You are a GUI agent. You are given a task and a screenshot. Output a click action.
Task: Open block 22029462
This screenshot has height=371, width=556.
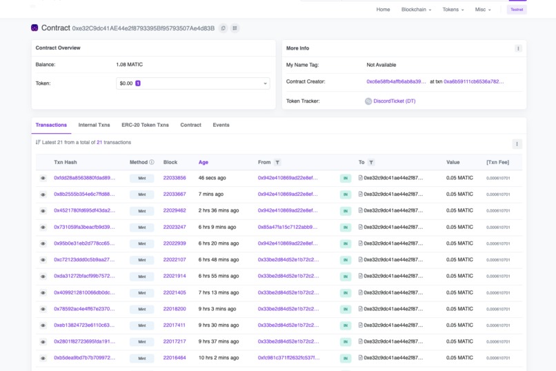[x=175, y=210]
